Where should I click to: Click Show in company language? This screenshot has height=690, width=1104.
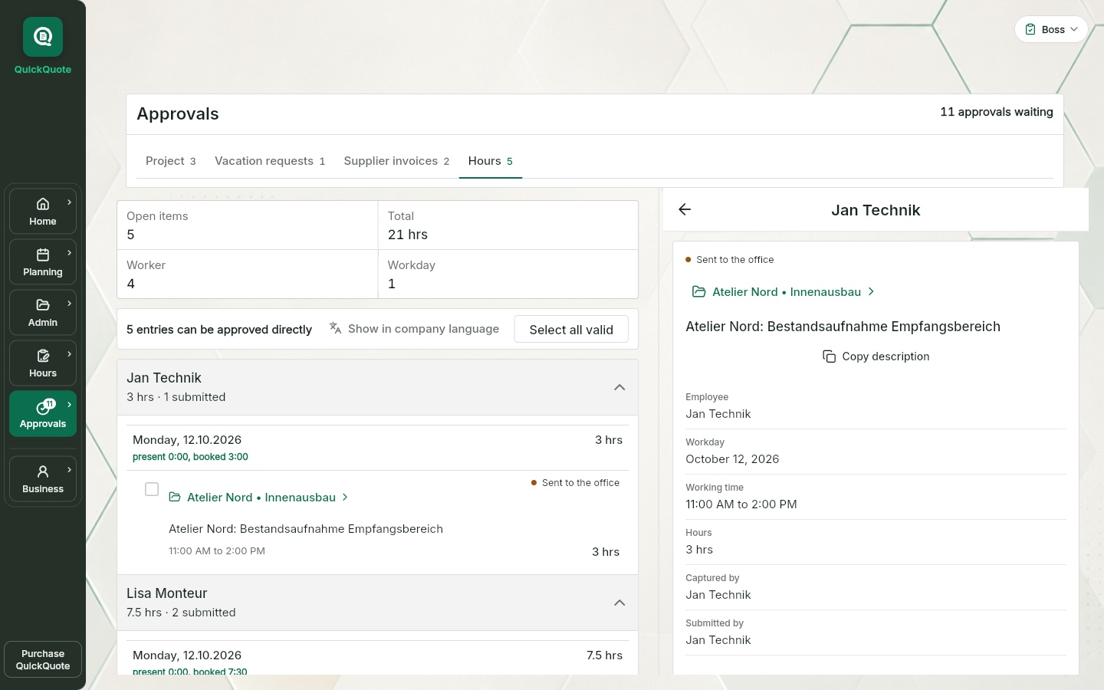pyautogui.click(x=414, y=329)
